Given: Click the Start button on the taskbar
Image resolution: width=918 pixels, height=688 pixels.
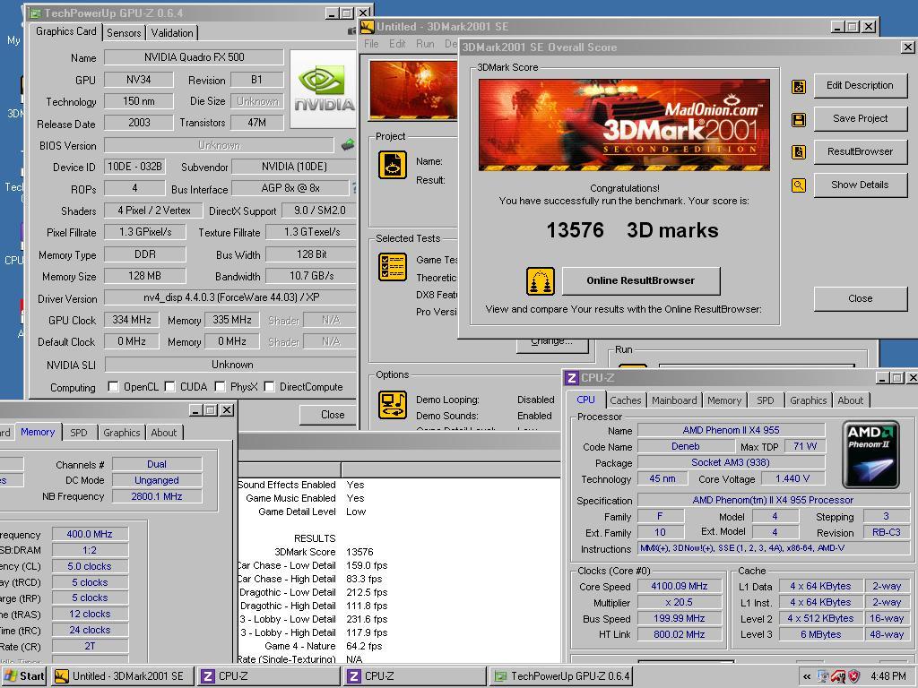Looking at the screenshot, I should pyautogui.click(x=24, y=676).
